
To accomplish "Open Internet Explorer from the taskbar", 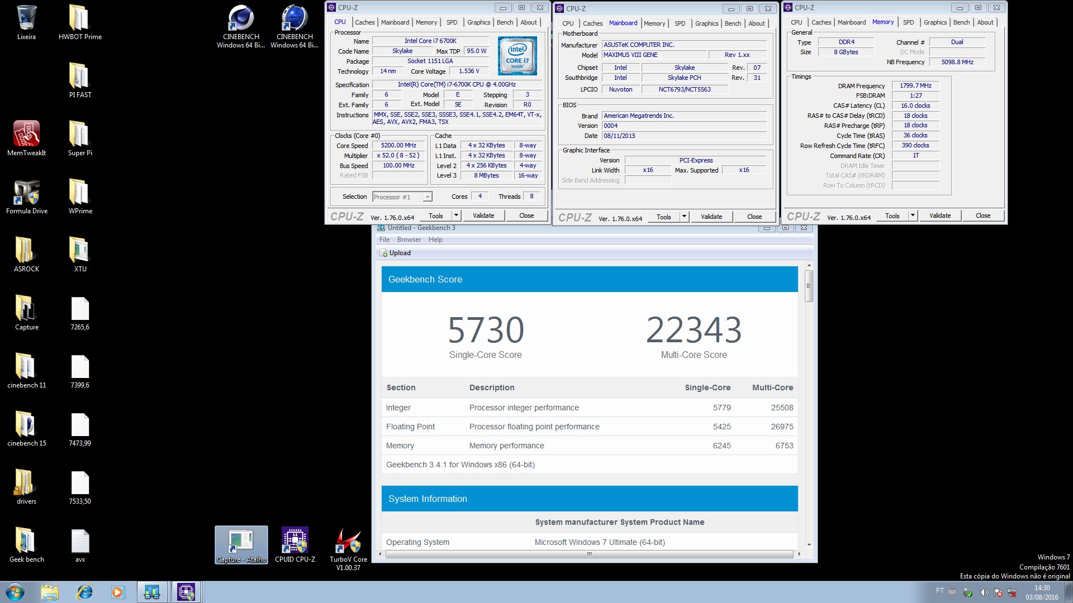I will (85, 592).
